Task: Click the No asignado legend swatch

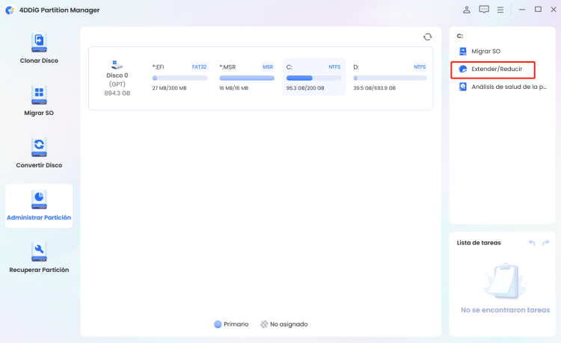Action: click(264, 324)
